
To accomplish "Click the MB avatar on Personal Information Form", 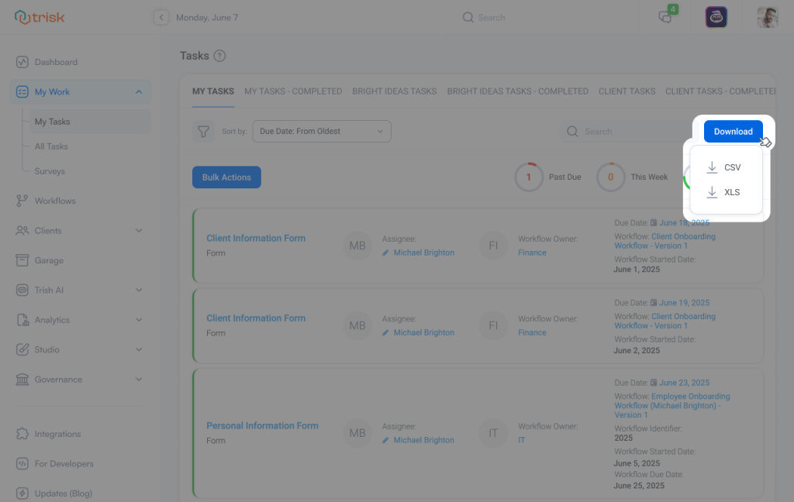I will [357, 433].
